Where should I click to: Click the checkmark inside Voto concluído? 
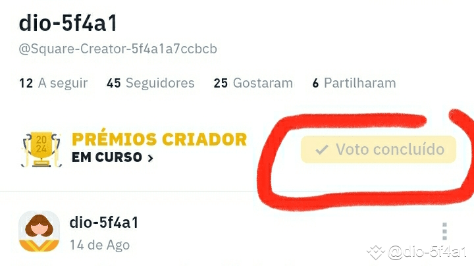[321, 149]
